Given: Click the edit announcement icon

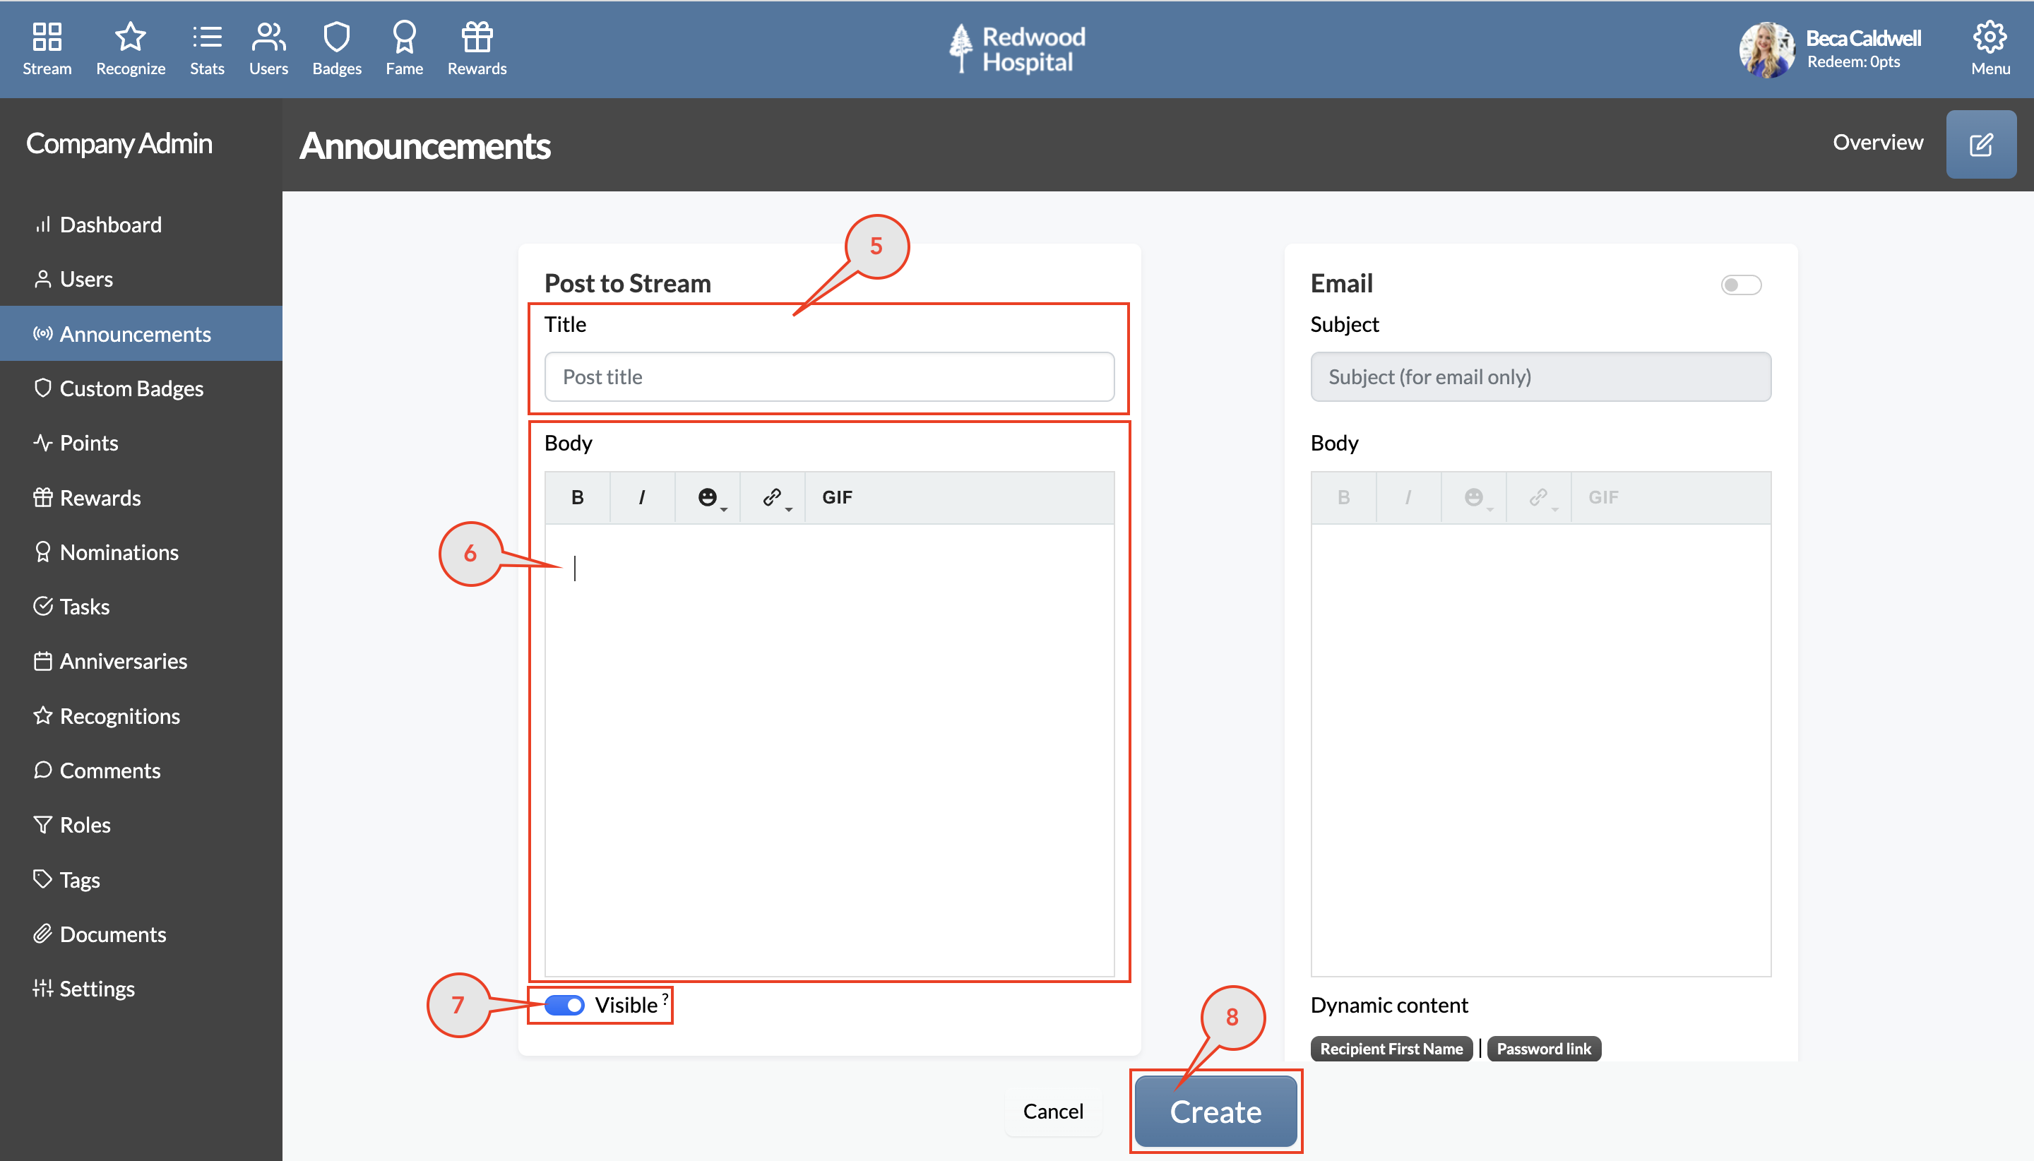Looking at the screenshot, I should (x=1980, y=143).
